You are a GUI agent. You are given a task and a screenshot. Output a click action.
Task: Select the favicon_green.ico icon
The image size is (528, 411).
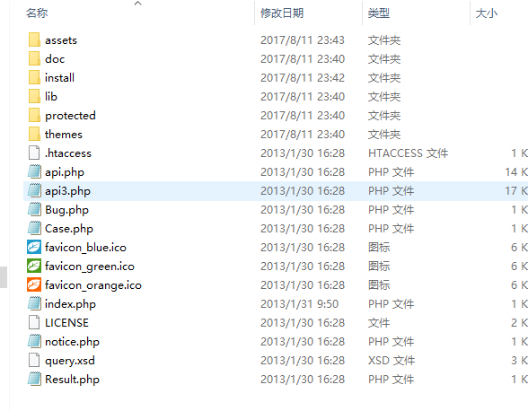click(x=34, y=266)
